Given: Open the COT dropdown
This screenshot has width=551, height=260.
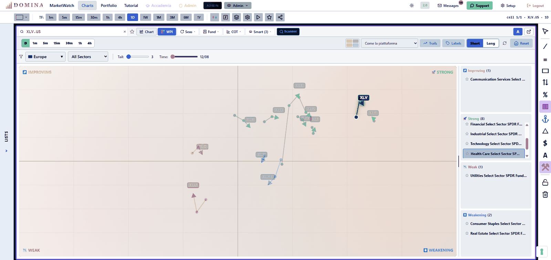Looking at the screenshot, I should 234,32.
